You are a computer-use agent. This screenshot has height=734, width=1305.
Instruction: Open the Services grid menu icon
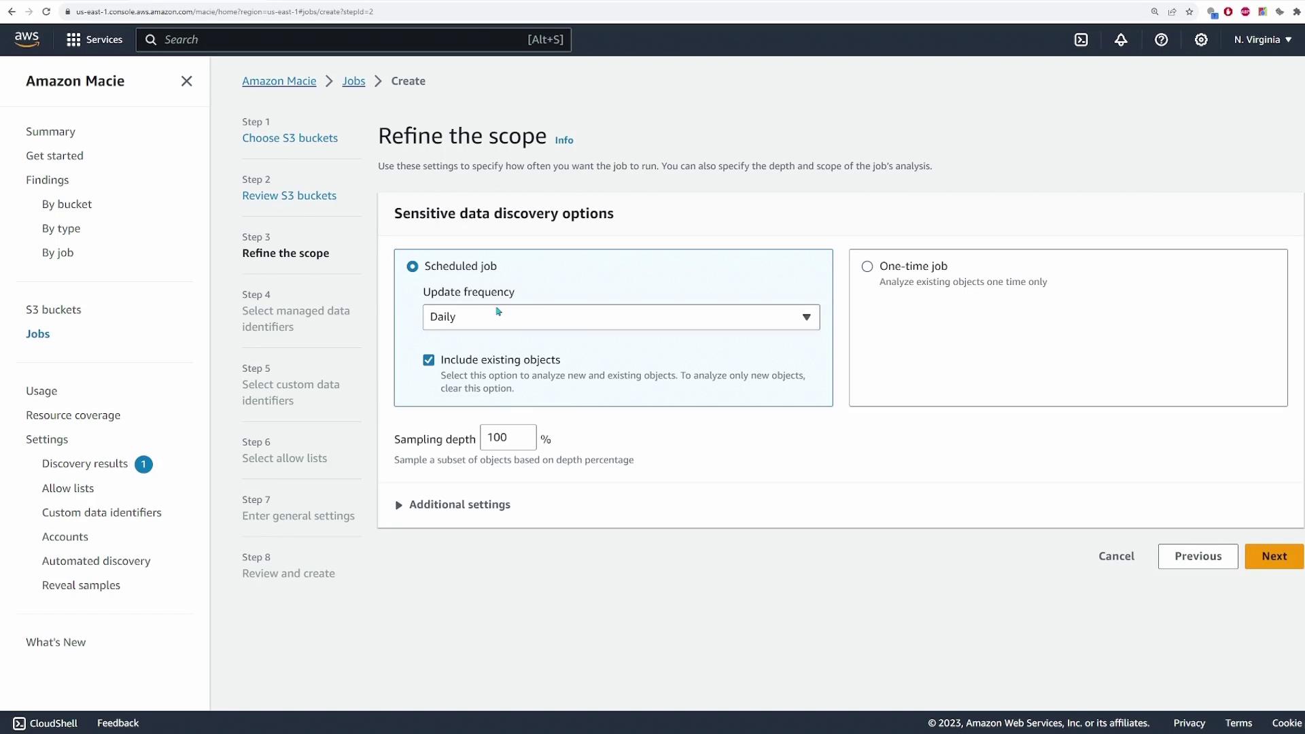click(73, 39)
